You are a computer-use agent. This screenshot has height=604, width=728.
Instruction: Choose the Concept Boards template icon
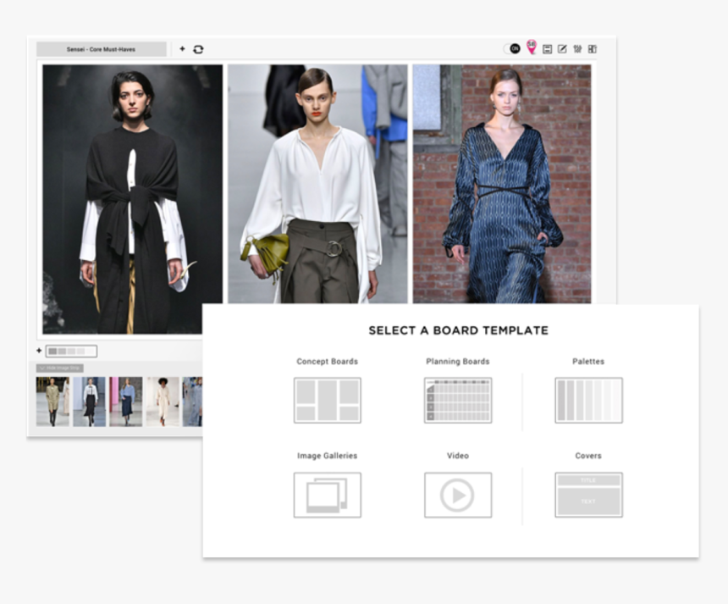click(x=328, y=400)
